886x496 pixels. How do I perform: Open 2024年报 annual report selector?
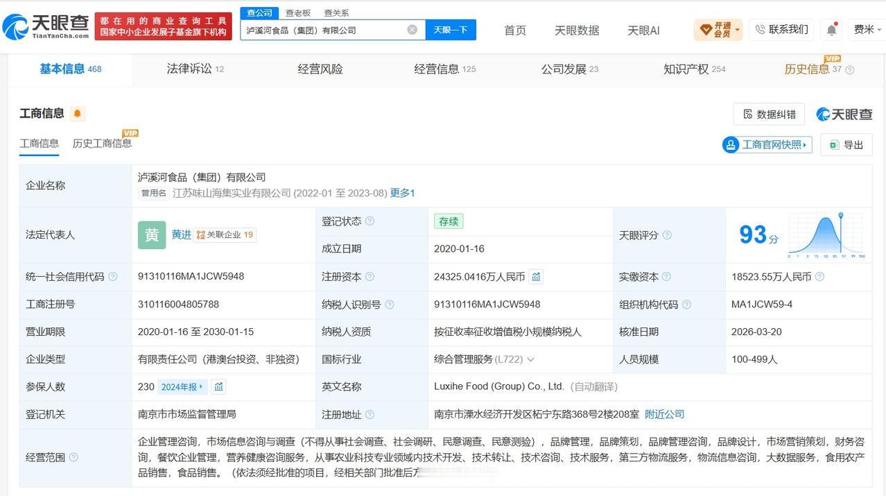[x=182, y=387]
